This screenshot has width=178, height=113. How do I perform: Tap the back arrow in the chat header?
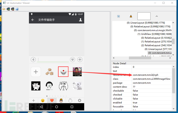pyautogui.click(x=33, y=20)
